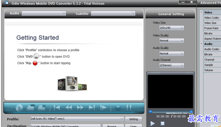Click the skip to next chapter icon

(92, 108)
